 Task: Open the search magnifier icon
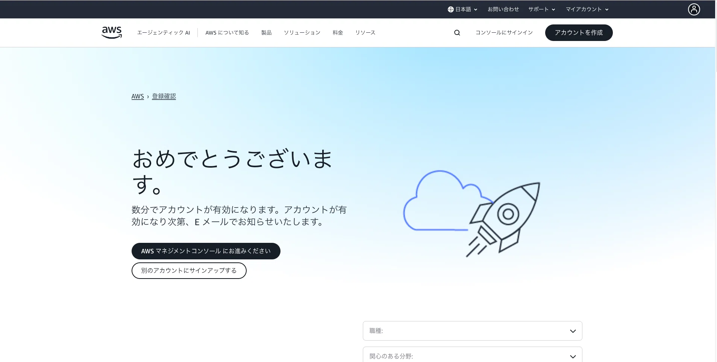click(x=457, y=33)
